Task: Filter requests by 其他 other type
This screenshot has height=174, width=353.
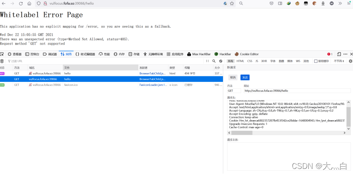Action: pyautogui.click(x=306, y=61)
